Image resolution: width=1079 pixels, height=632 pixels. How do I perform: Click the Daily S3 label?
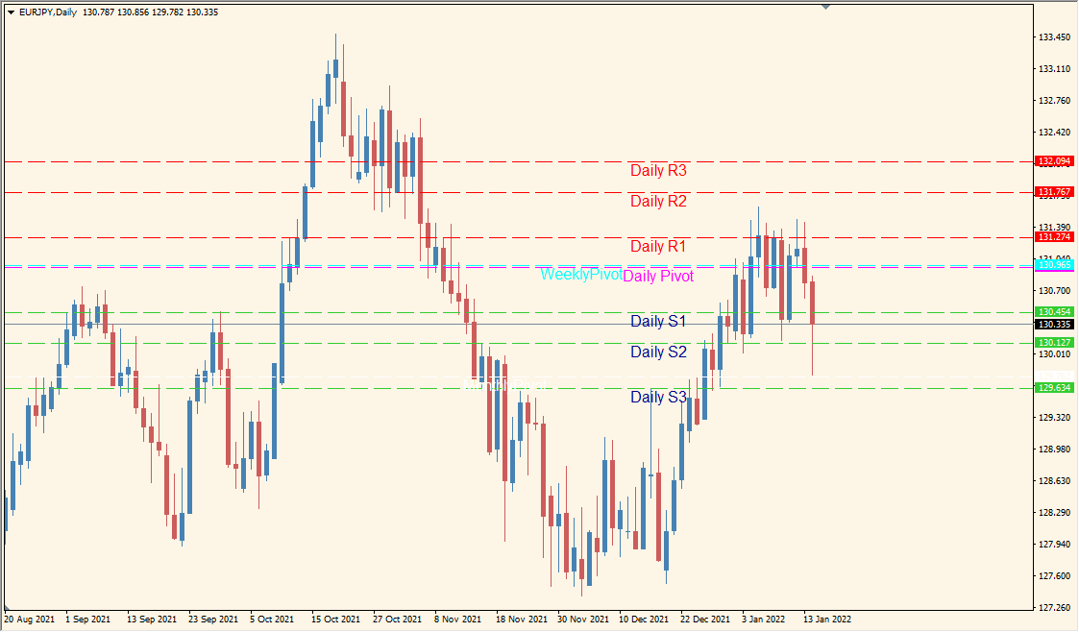click(x=658, y=397)
